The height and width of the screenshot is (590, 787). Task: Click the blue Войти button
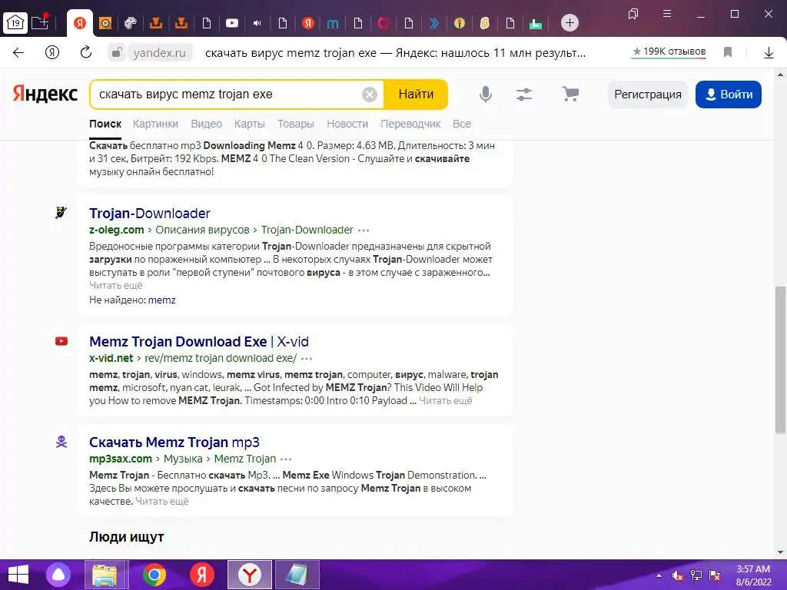(x=729, y=94)
